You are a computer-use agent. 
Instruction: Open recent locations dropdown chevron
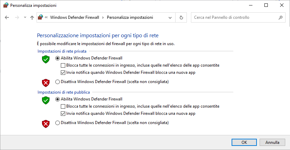click(x=25, y=17)
